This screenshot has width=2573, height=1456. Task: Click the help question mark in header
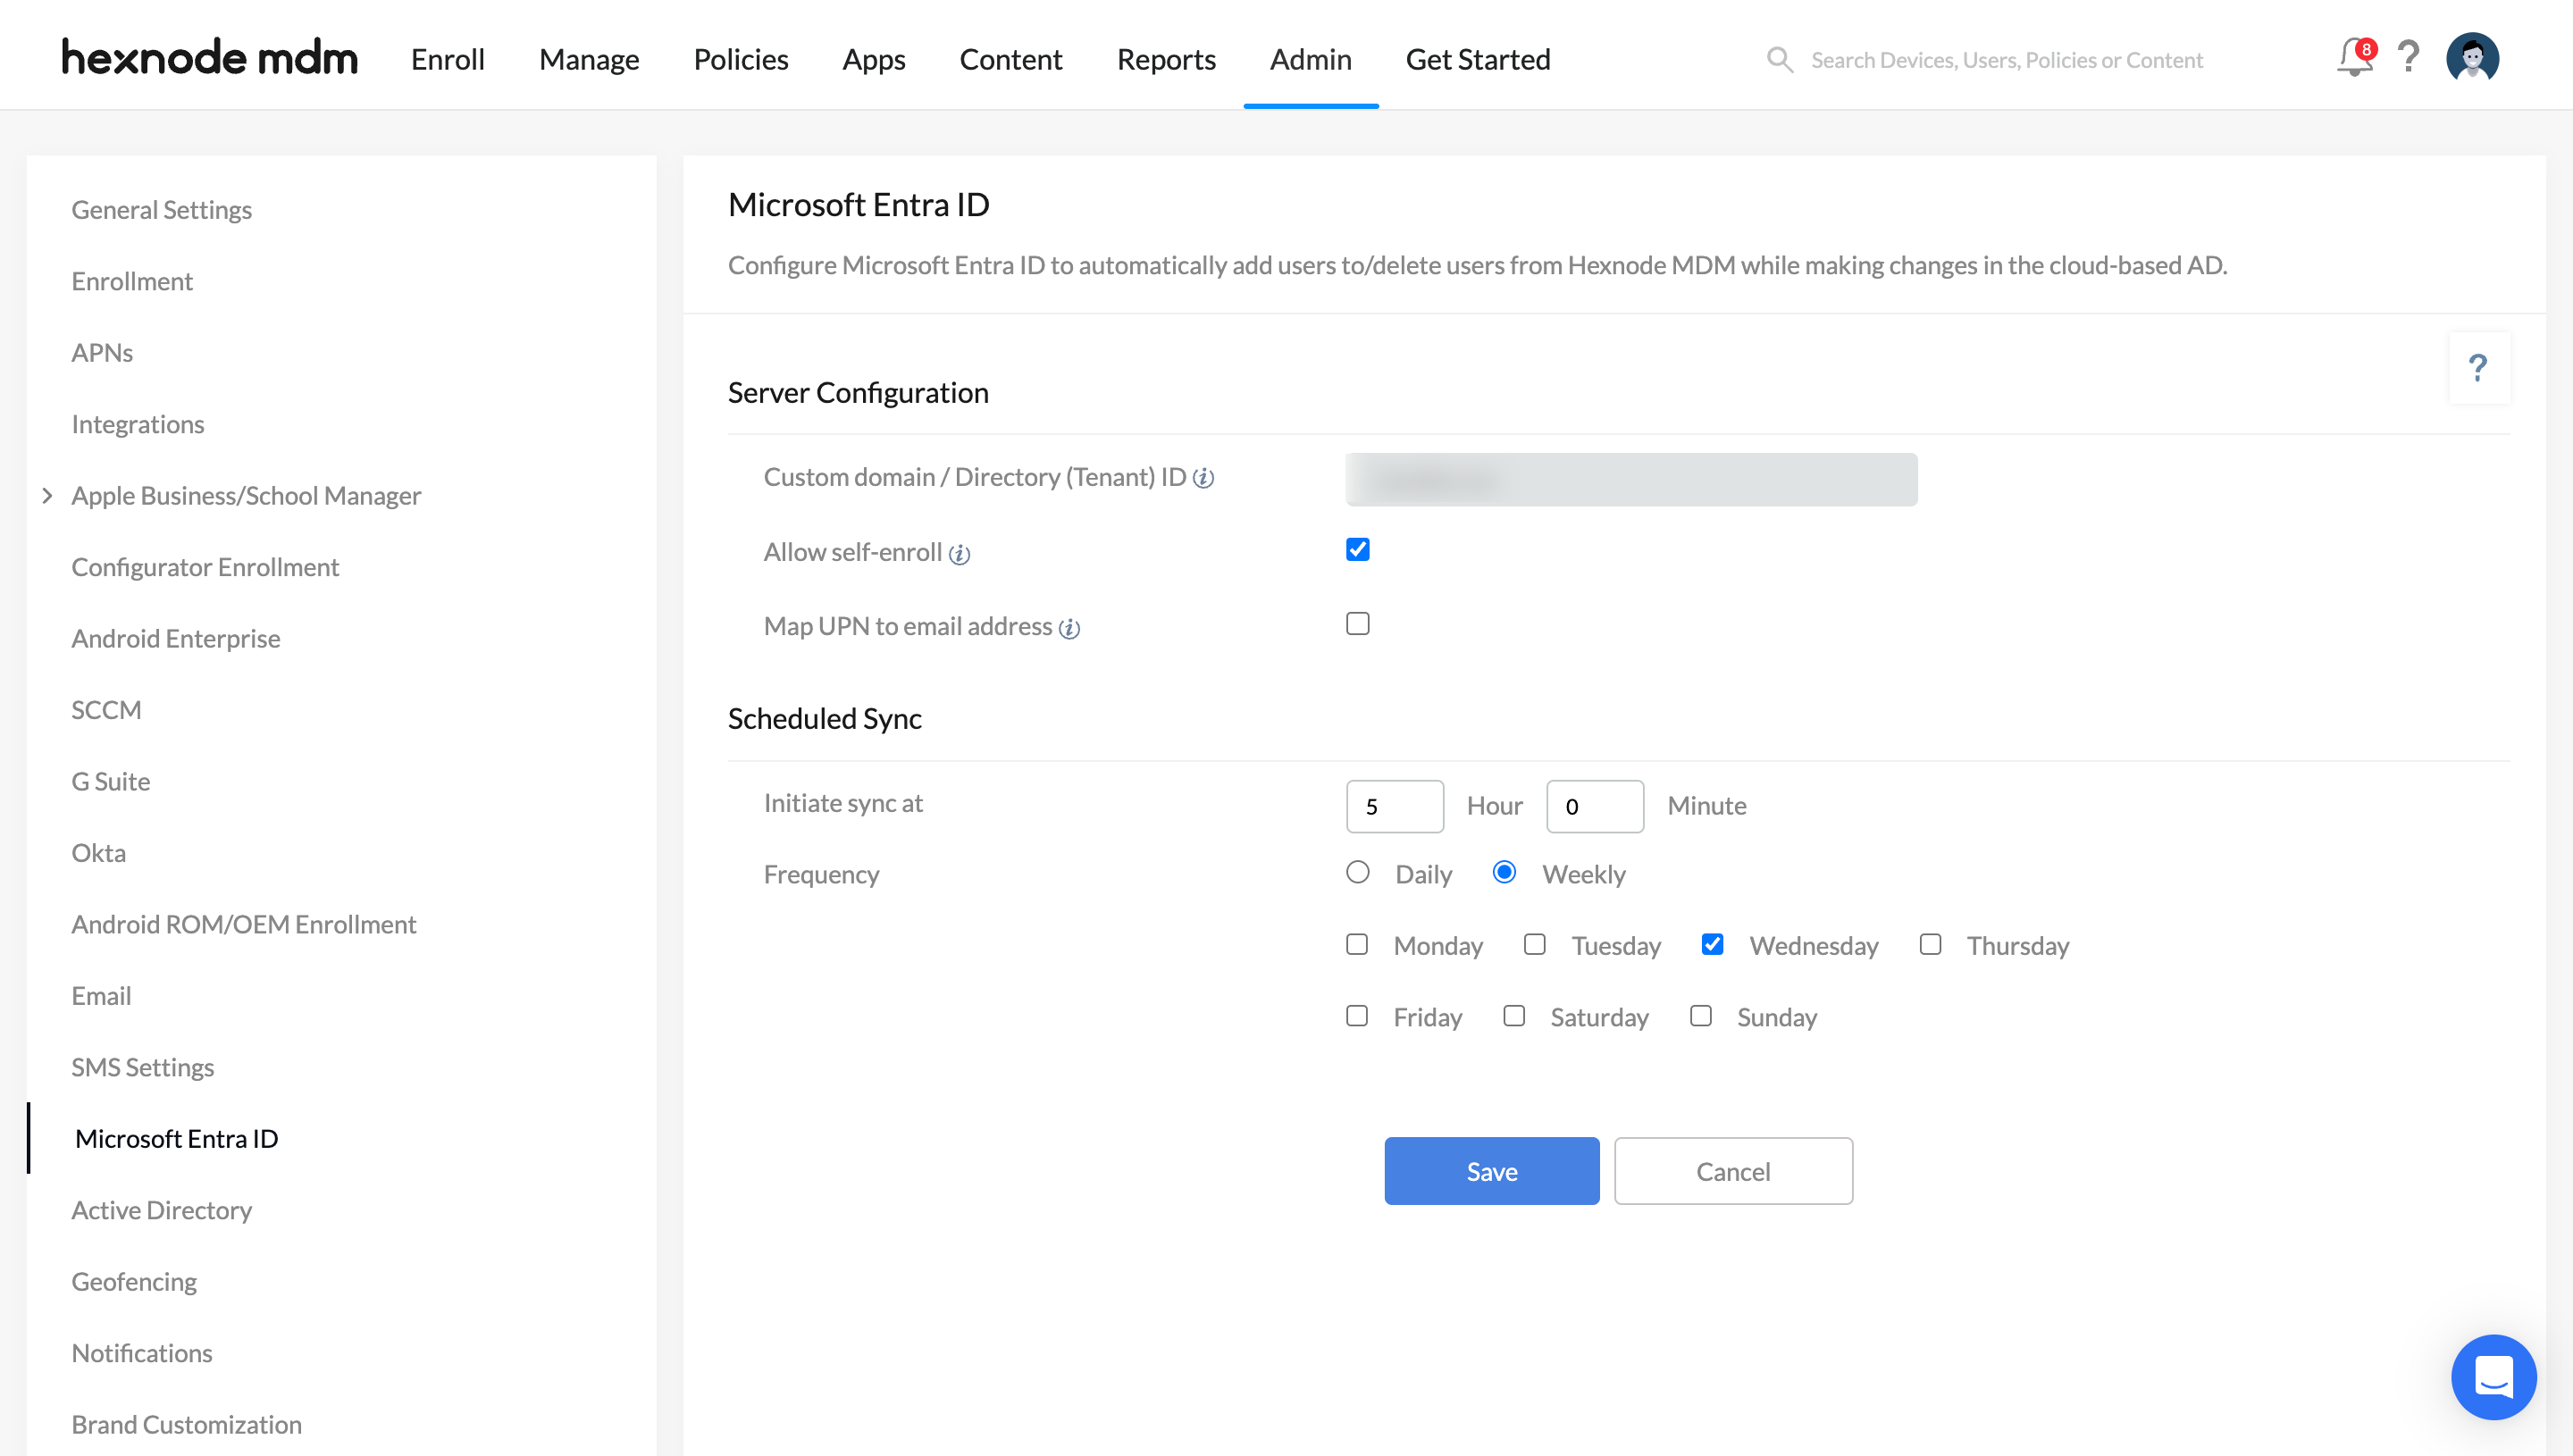click(2409, 58)
